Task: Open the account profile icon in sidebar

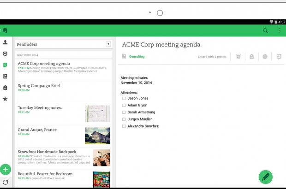Action: point(5,42)
